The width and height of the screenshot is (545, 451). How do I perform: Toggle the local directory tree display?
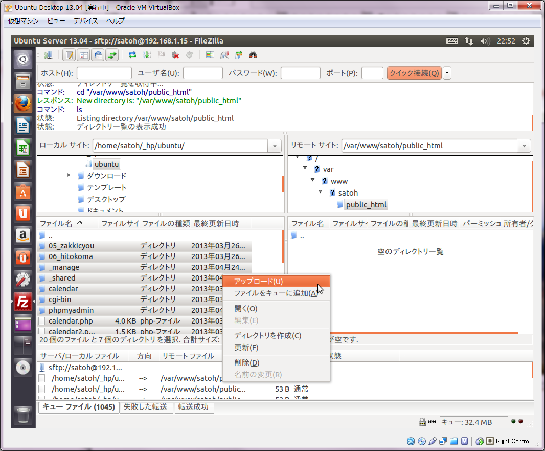(84, 55)
